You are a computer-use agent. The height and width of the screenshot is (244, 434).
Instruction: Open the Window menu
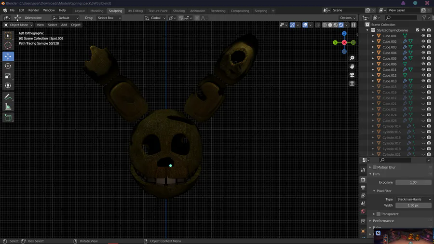pyautogui.click(x=49, y=10)
